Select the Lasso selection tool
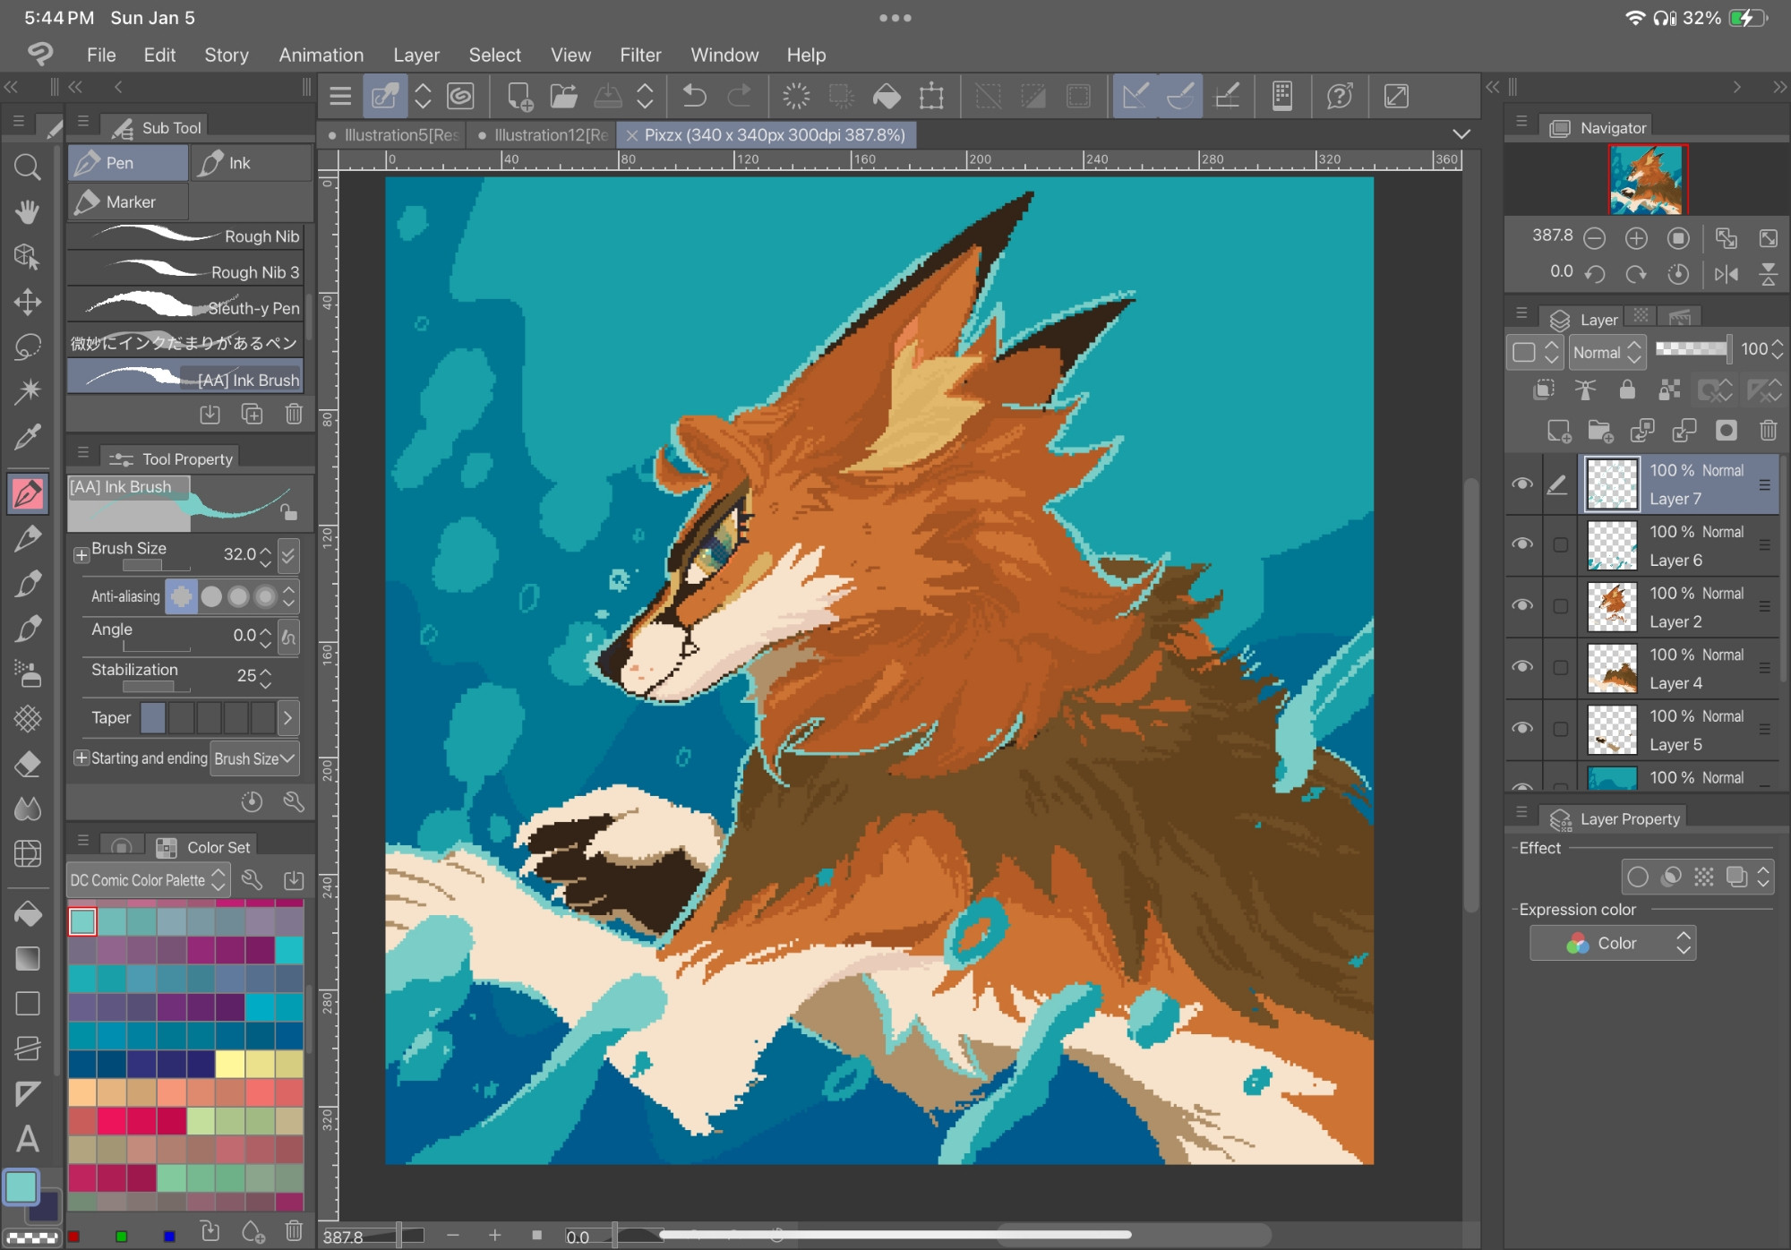Viewport: 1791px width, 1250px height. point(28,347)
